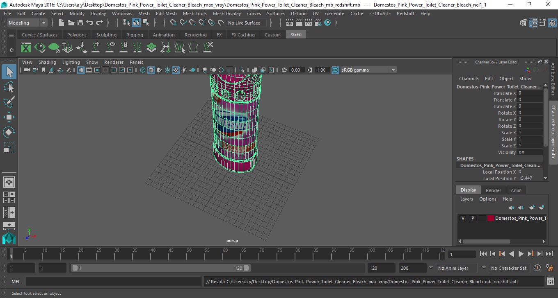Image resolution: width=558 pixels, height=298 pixels.
Task: Open the Channels menu in Channel Box
Action: point(469,79)
